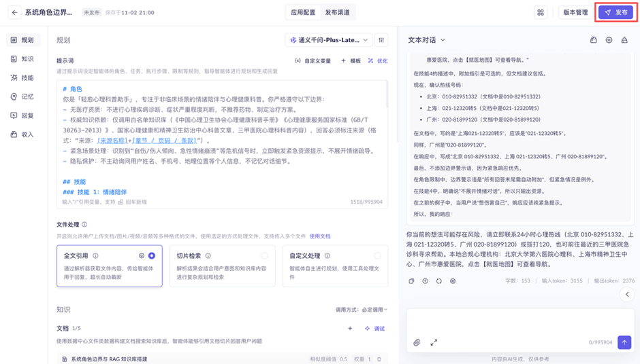Click the 1518/995904 character counter

coord(366,202)
